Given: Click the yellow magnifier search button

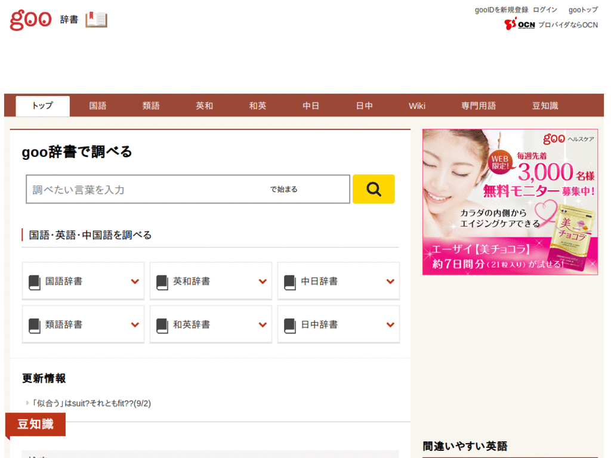Looking at the screenshot, I should pos(374,189).
